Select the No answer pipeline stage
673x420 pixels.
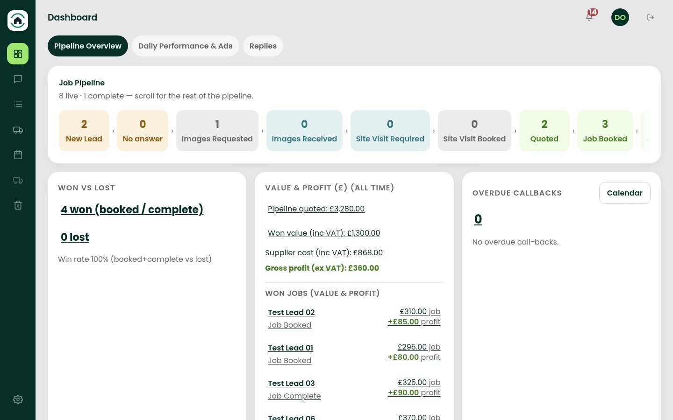pyautogui.click(x=143, y=131)
